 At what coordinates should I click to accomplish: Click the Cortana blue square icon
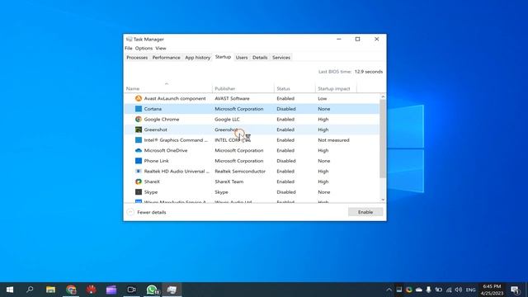coord(139,109)
